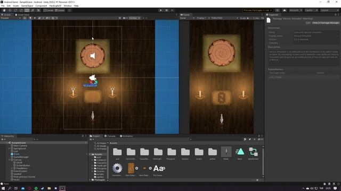Open the Window menu

[68, 6]
